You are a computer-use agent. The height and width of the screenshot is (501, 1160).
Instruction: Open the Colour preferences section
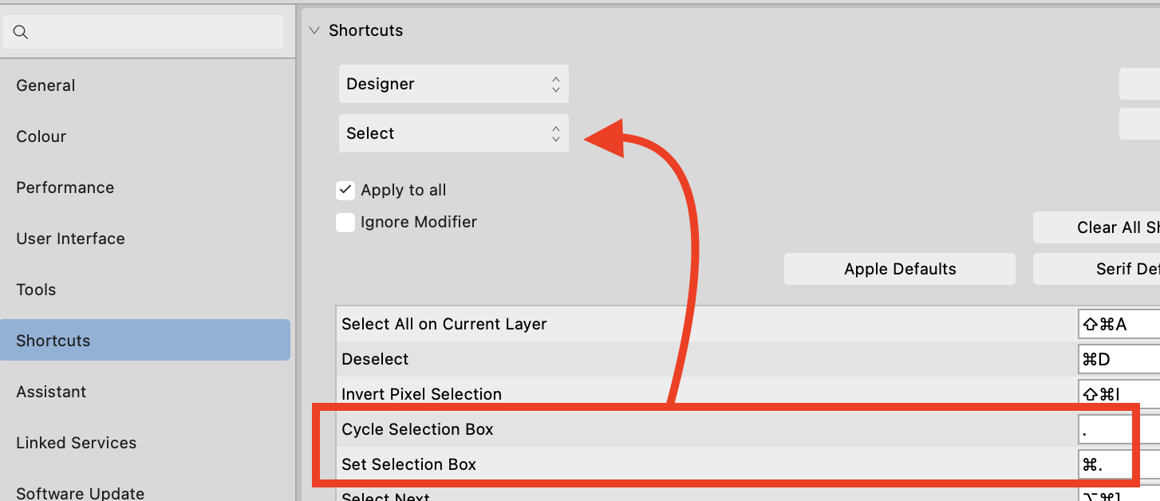click(x=41, y=136)
